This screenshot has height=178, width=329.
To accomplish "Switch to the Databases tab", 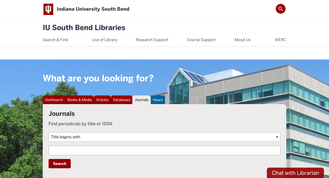I will click(x=121, y=100).
